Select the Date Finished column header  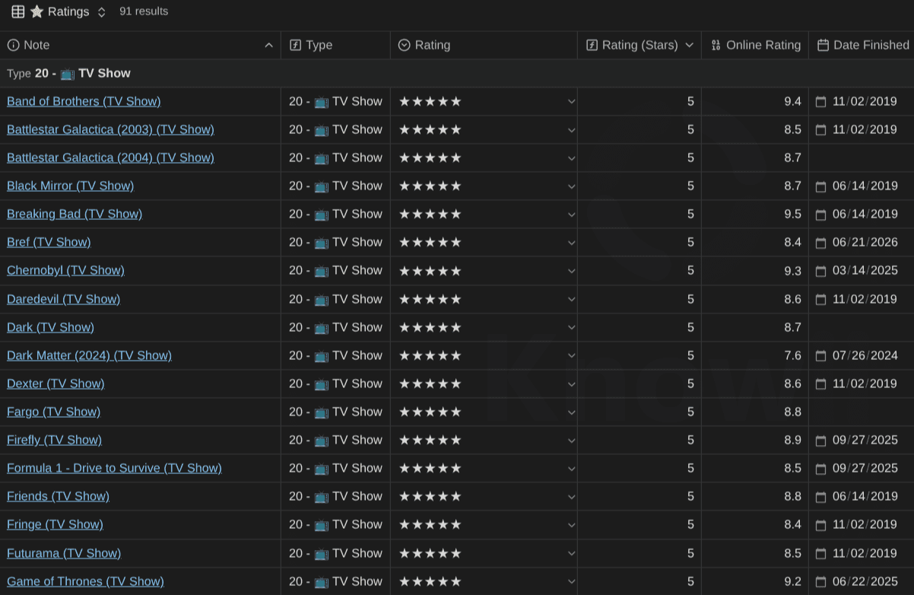(x=861, y=45)
